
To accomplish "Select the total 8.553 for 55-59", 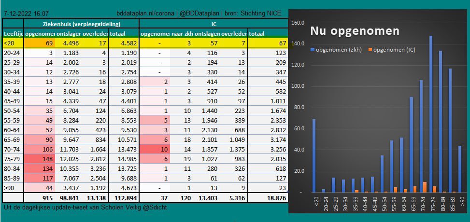I will 128,120.
